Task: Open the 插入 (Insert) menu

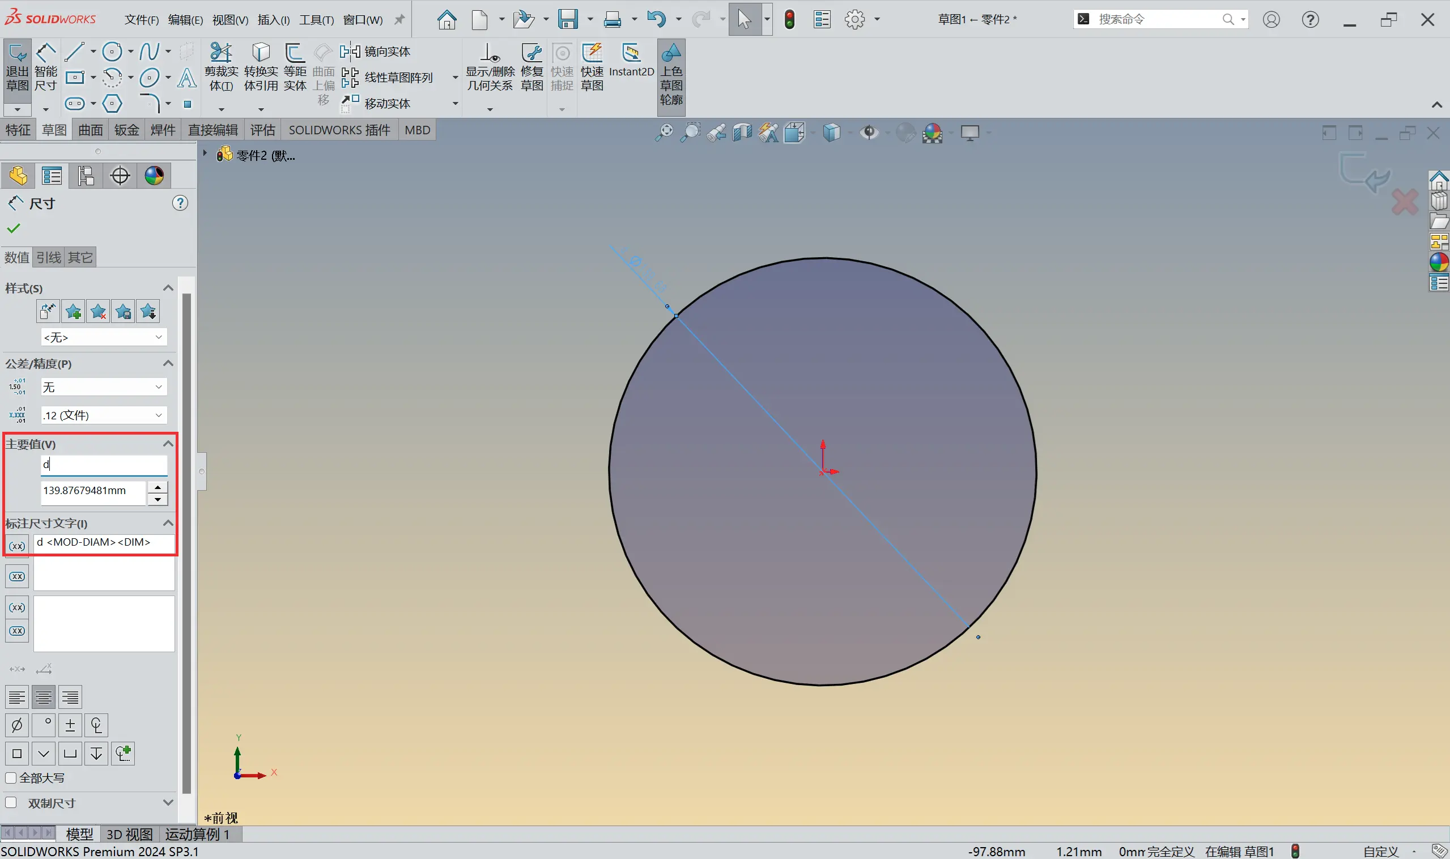Action: [x=273, y=20]
